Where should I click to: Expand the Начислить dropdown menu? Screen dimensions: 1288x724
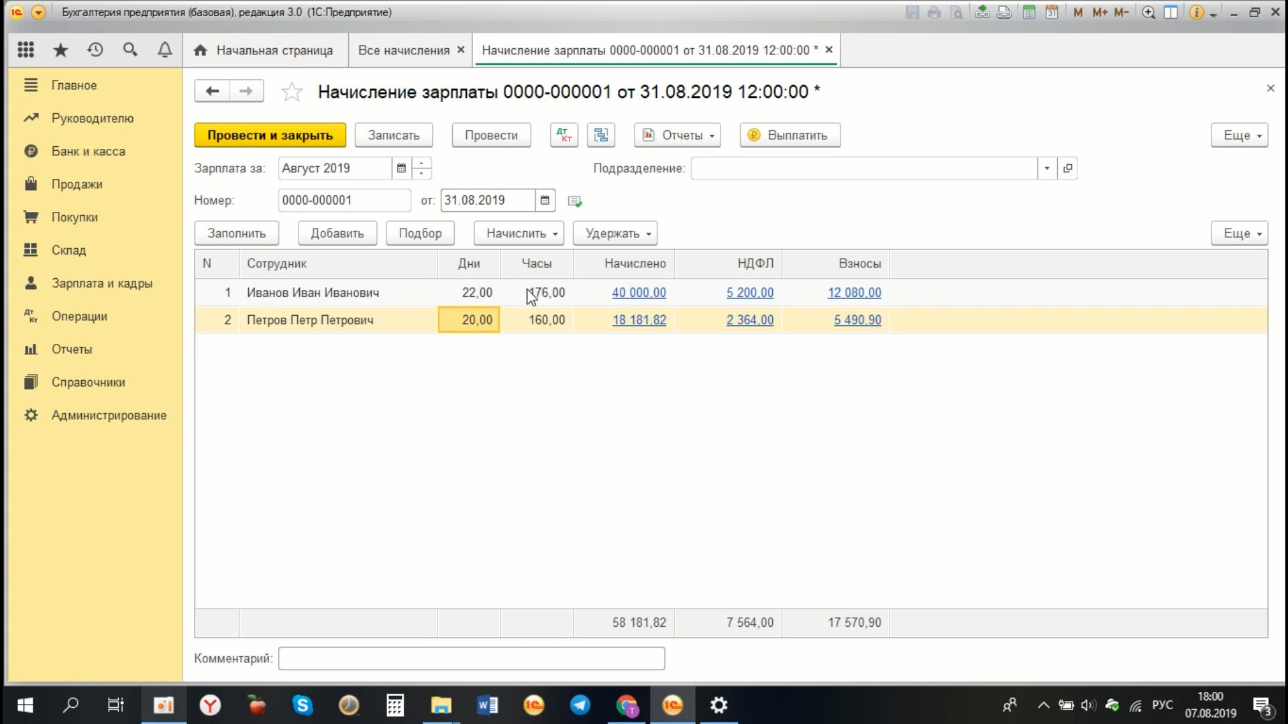[519, 233]
